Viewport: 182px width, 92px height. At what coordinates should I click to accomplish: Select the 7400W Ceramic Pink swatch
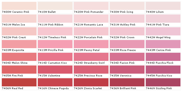tap(19, 6)
